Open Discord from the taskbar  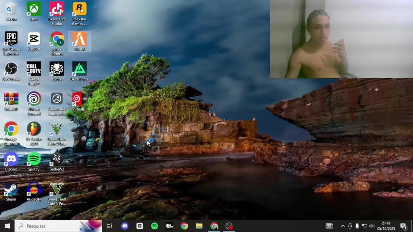click(x=125, y=226)
